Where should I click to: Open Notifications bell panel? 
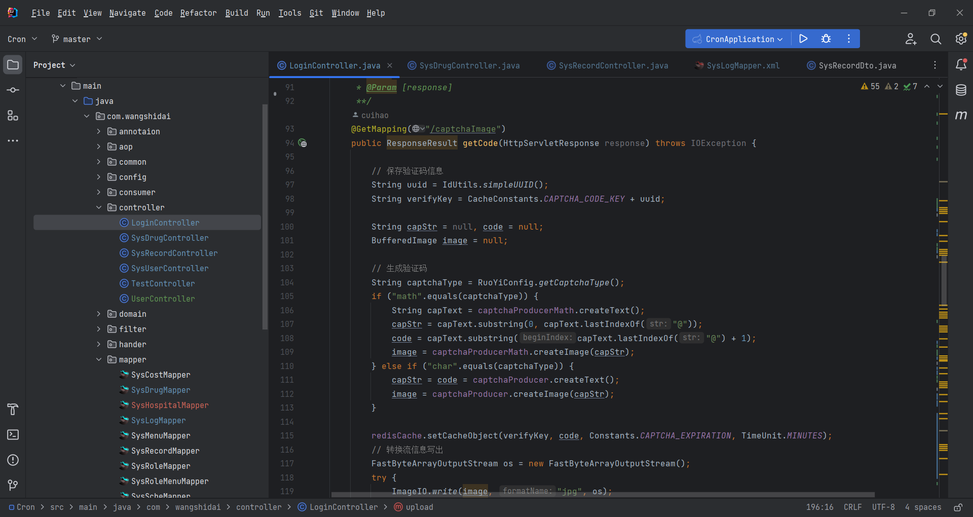click(961, 64)
